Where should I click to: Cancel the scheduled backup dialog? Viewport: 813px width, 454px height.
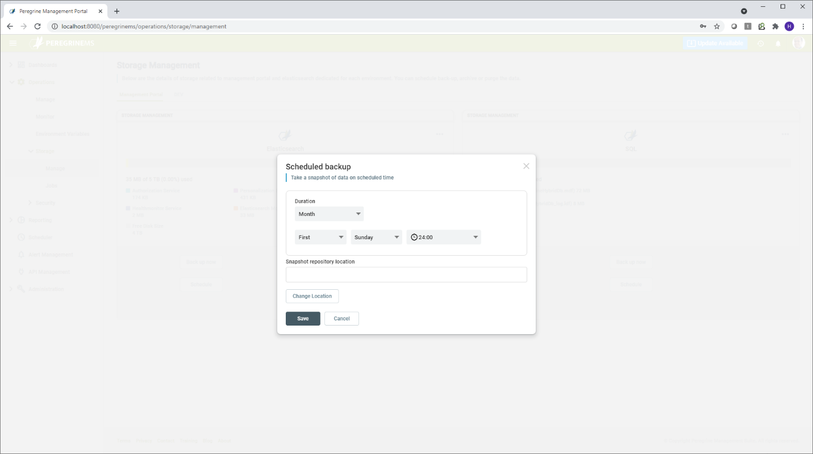[x=341, y=319]
